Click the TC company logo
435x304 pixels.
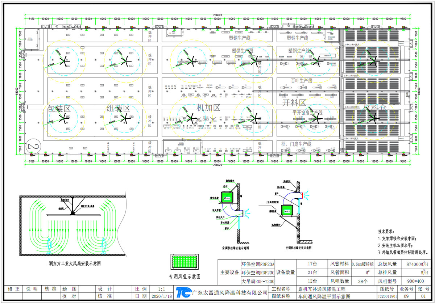coord(183,292)
